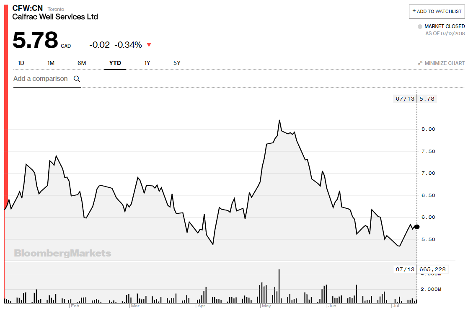This screenshot has height=311, width=468.
Task: Click the 07/13 volume tooltip label
Action: (x=405, y=270)
